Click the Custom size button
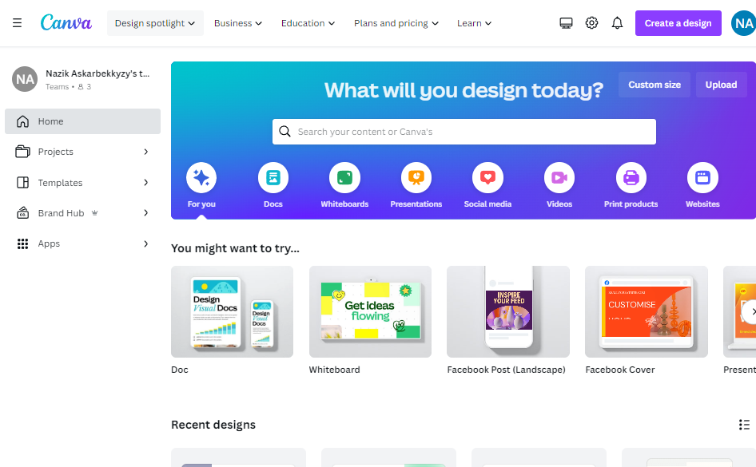 (x=655, y=85)
